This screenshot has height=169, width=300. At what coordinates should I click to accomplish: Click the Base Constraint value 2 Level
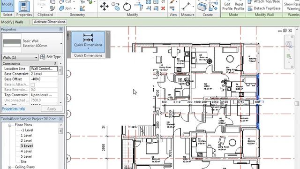[x=44, y=74]
